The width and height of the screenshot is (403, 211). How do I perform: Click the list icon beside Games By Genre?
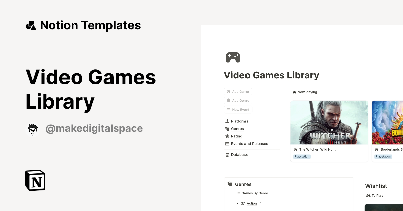pos(238,193)
